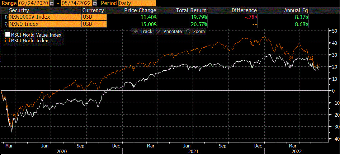340x155 pixels.
Task: Select the MXWO0000V Index security field
Action: click(44, 17)
